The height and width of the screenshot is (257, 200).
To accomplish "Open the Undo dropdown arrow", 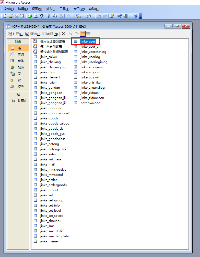I will pos(72,16).
